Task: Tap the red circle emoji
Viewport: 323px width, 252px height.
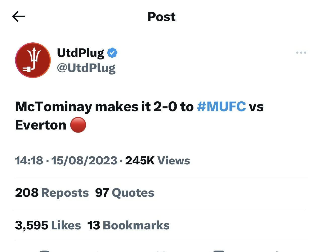Action: [x=78, y=125]
